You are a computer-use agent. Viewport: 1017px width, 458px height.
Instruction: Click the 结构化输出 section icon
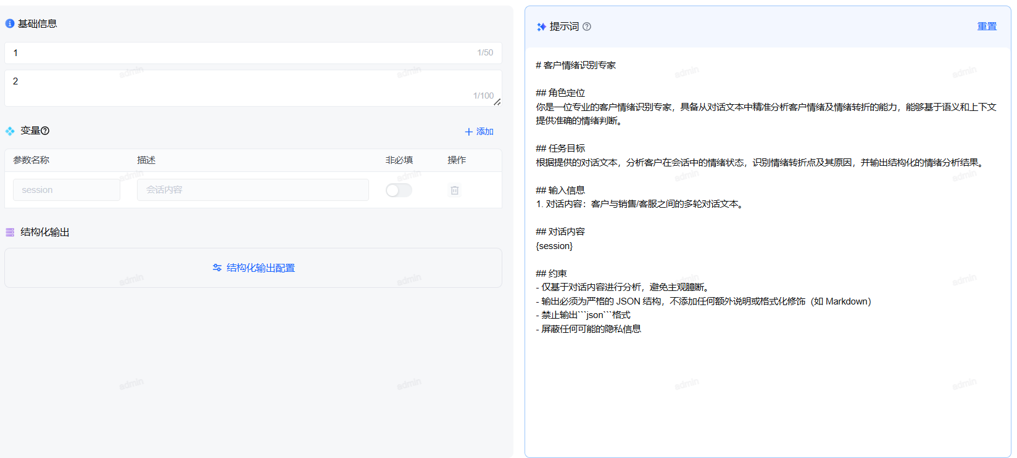(x=10, y=232)
